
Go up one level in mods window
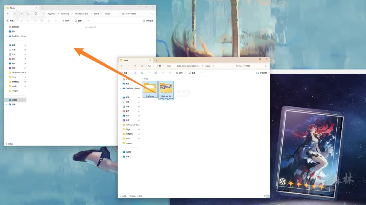click(x=135, y=66)
